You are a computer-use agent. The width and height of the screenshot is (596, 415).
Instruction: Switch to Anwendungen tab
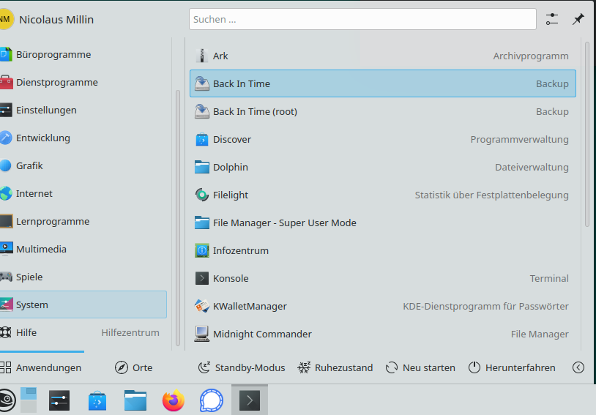[x=42, y=367]
